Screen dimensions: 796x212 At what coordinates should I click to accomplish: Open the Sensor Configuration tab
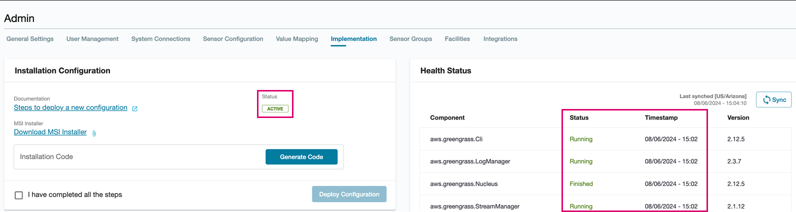coord(233,39)
